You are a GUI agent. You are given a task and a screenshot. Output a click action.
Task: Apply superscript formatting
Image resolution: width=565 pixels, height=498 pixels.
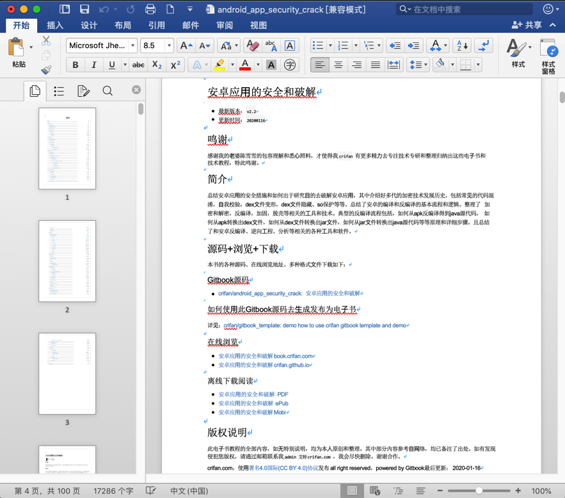coord(175,65)
